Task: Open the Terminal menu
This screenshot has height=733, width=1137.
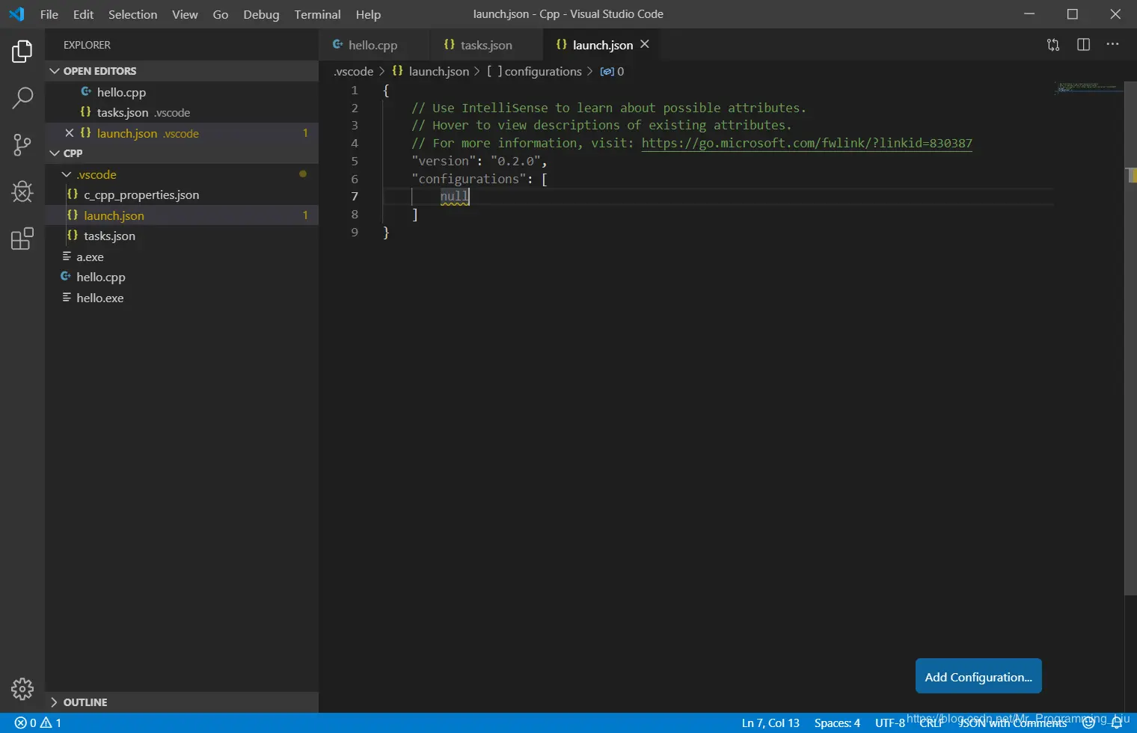Action: [317, 14]
